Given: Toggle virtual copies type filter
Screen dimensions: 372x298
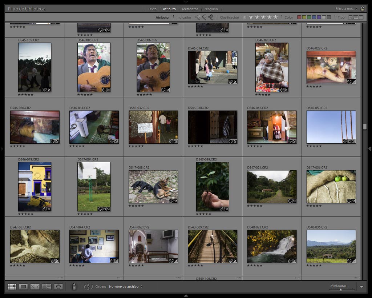Looking at the screenshot, I should 356,17.
